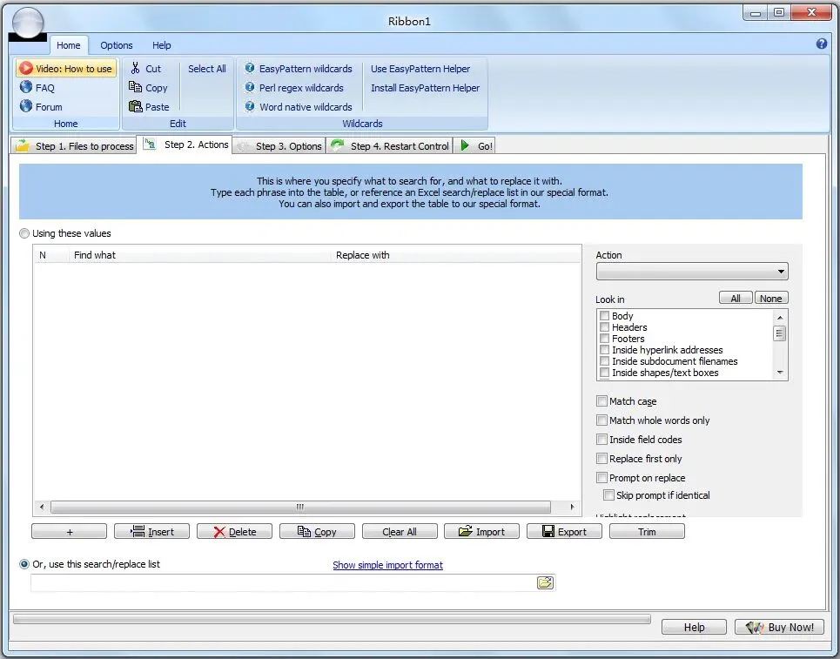Enable Match whole words only checkbox
Image resolution: width=840 pixels, height=659 pixels.
tap(601, 420)
